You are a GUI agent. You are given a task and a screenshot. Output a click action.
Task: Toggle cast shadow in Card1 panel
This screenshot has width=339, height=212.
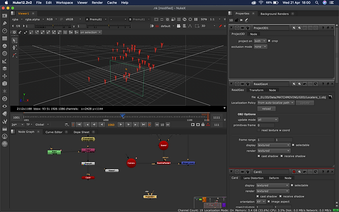[x=258, y=197]
